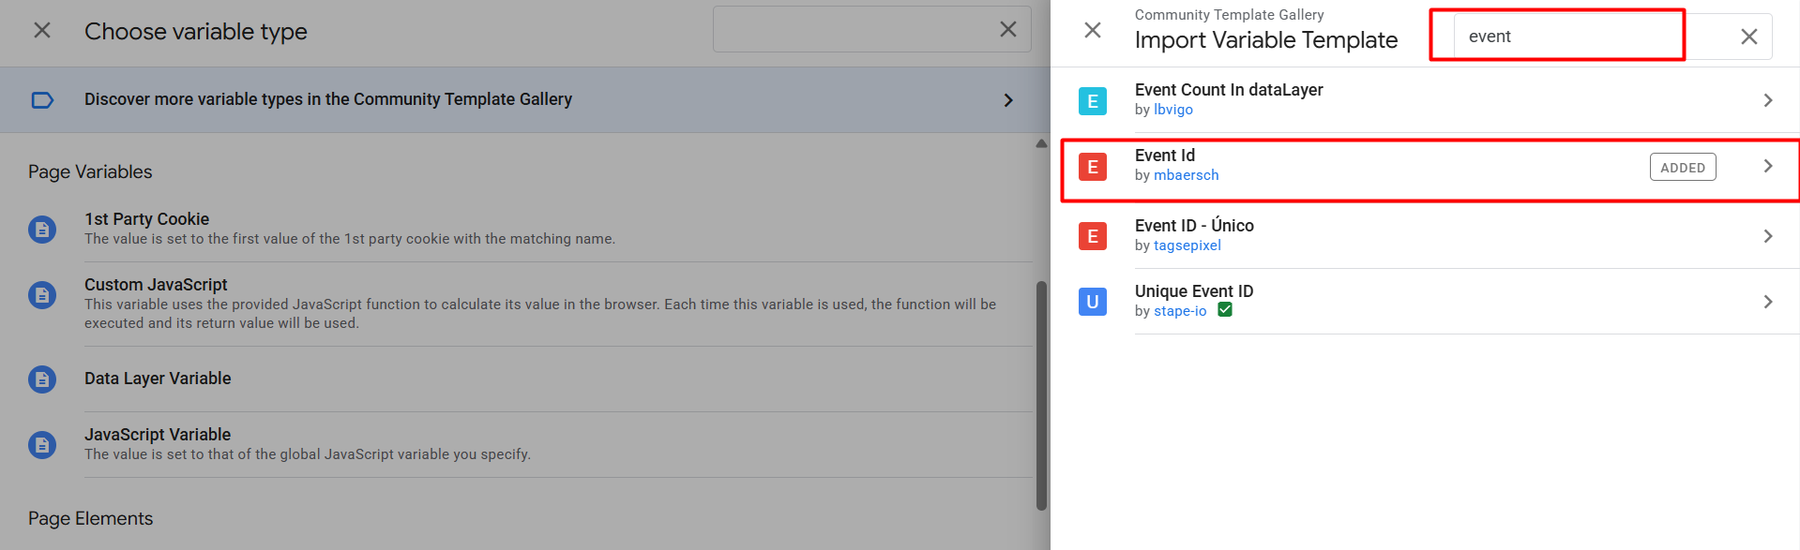Expand the Unique Event ID chevron
Image resolution: width=1800 pixels, height=550 pixels.
click(1767, 302)
